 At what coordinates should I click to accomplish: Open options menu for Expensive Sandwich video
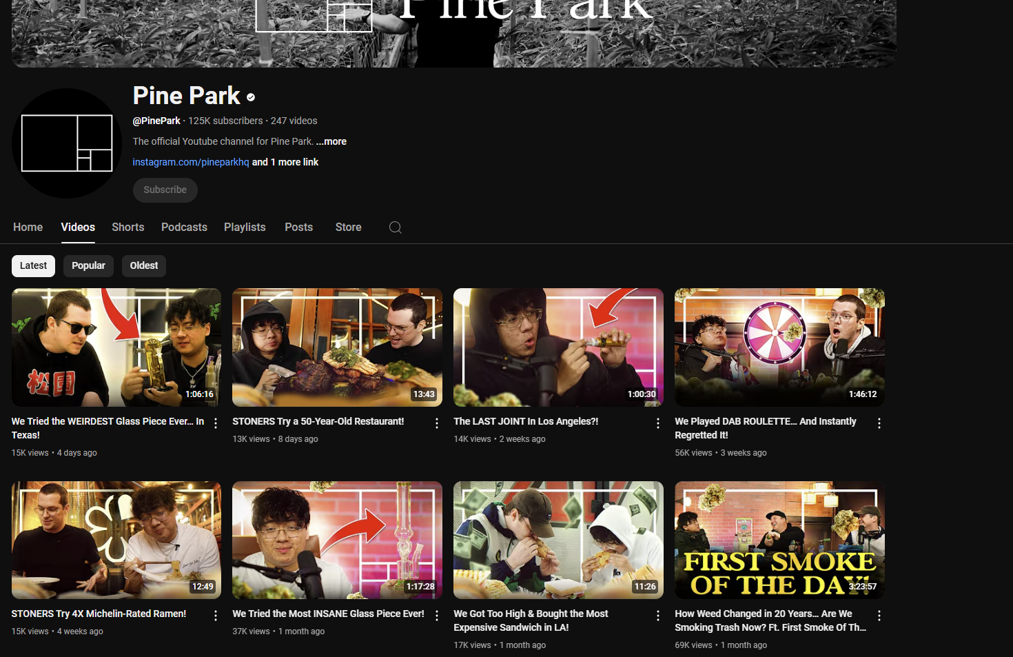[x=658, y=616]
